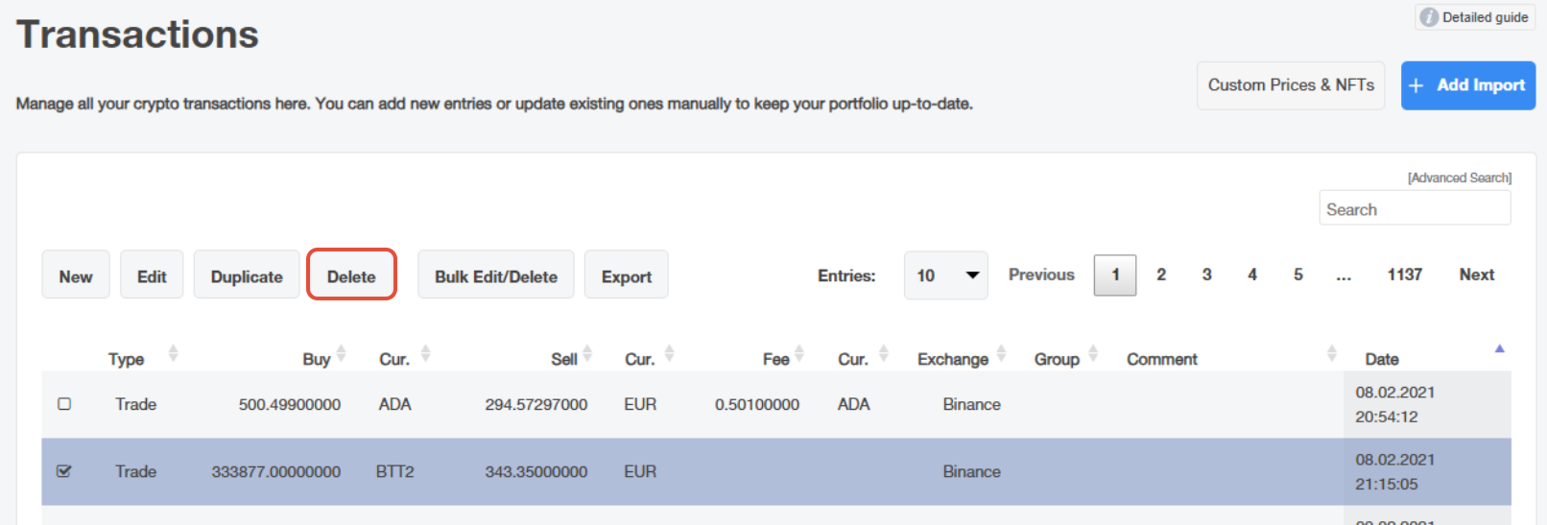Jump to last page 1137
The image size is (1547, 525).
(x=1404, y=274)
